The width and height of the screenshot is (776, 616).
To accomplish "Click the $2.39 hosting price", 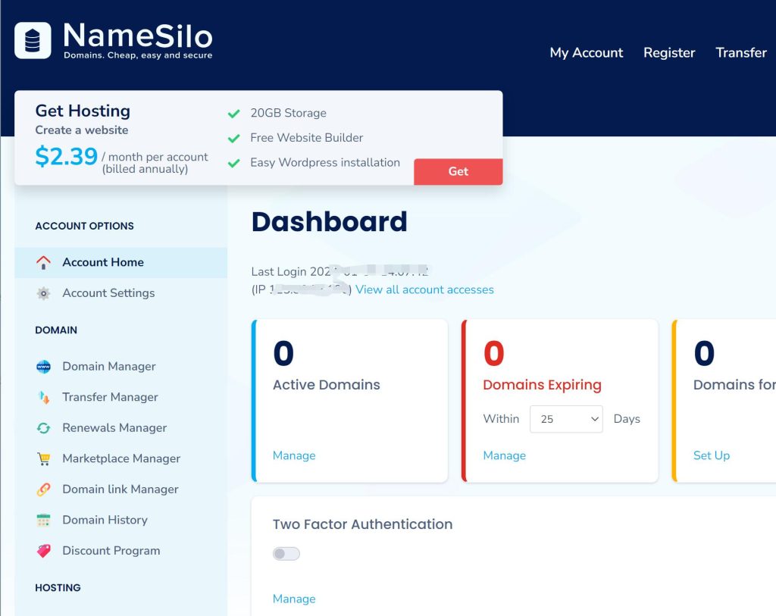I will point(67,157).
